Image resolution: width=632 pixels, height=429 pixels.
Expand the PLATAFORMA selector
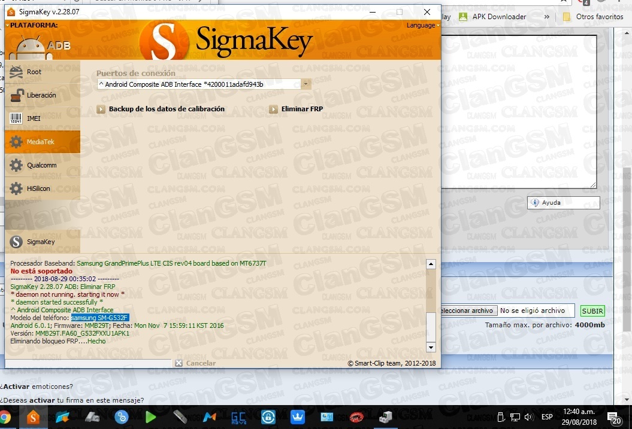32,25
